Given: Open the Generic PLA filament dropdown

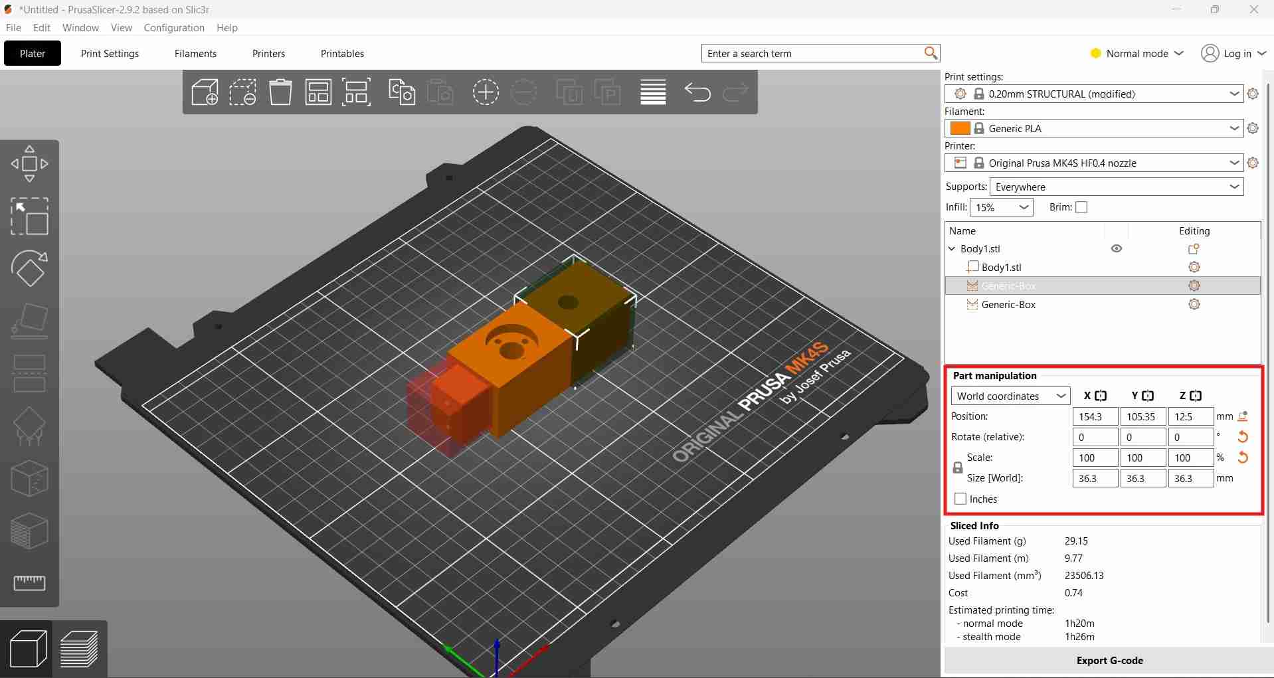Looking at the screenshot, I should click(x=1094, y=128).
